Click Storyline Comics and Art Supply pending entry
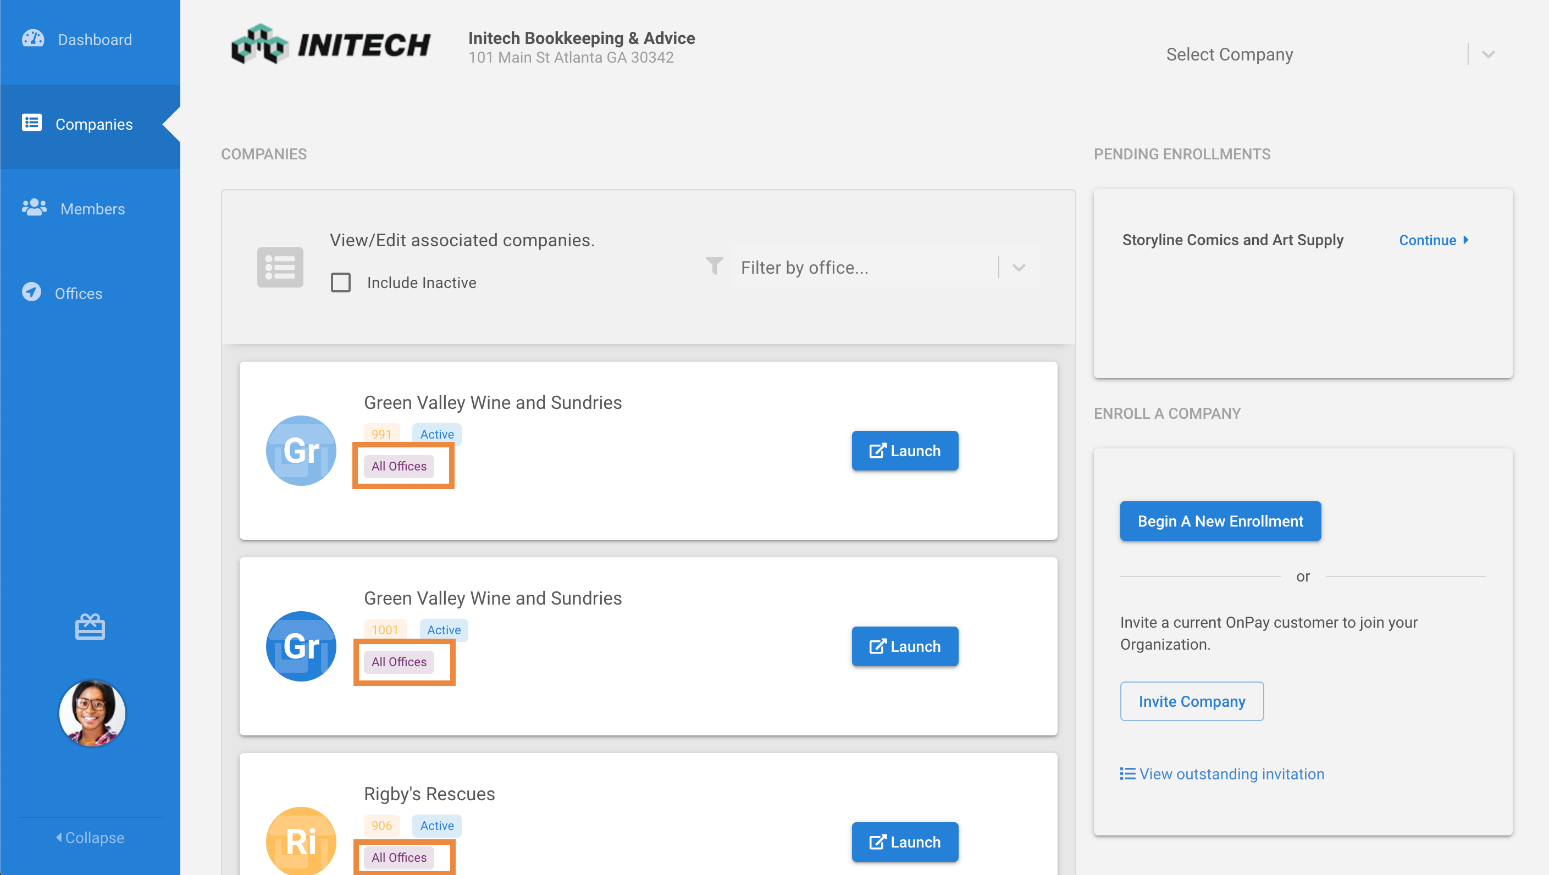 pyautogui.click(x=1233, y=240)
